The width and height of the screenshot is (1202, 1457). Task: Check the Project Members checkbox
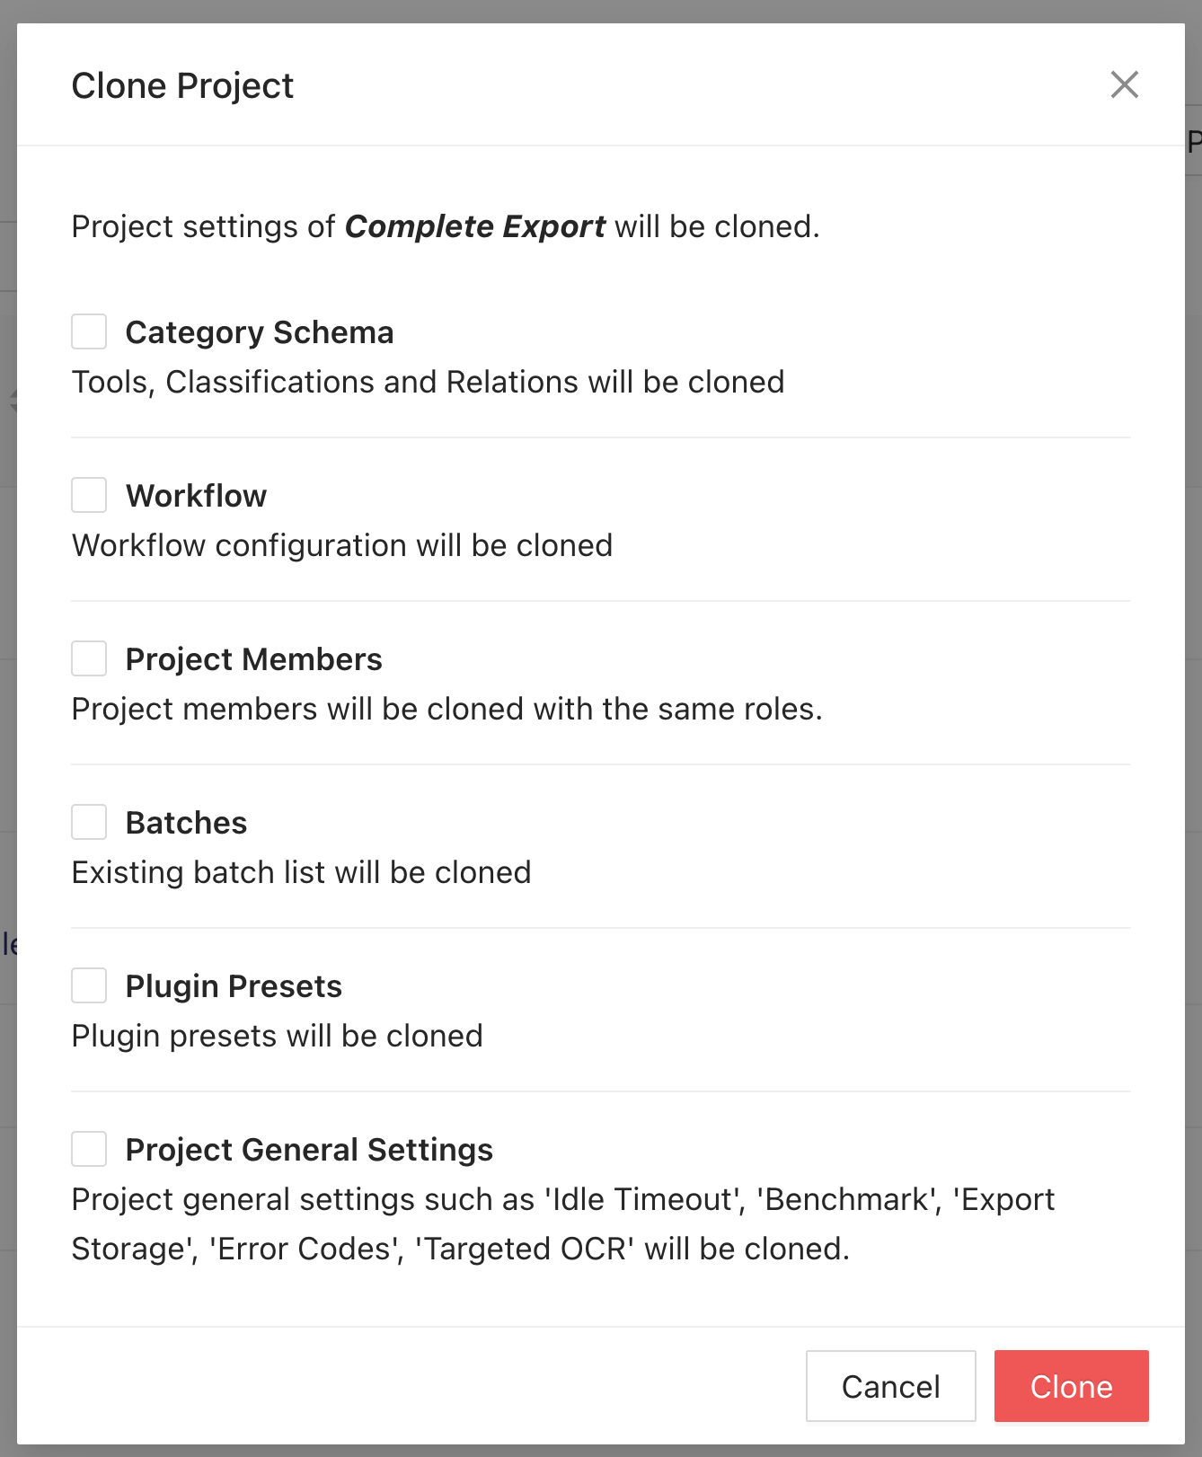(89, 658)
